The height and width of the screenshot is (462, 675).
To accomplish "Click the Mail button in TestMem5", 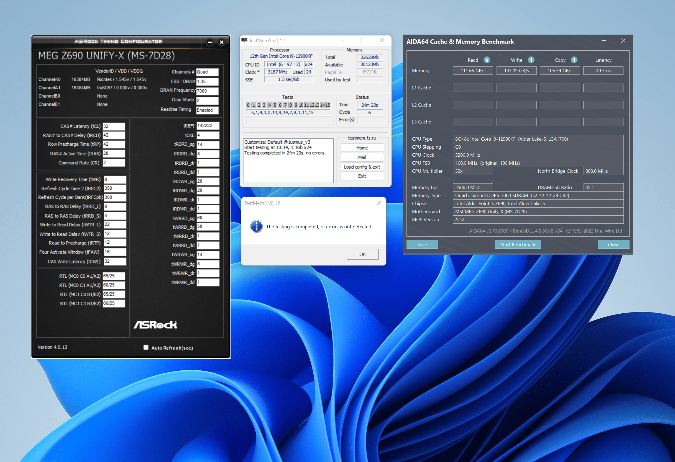I will click(362, 157).
